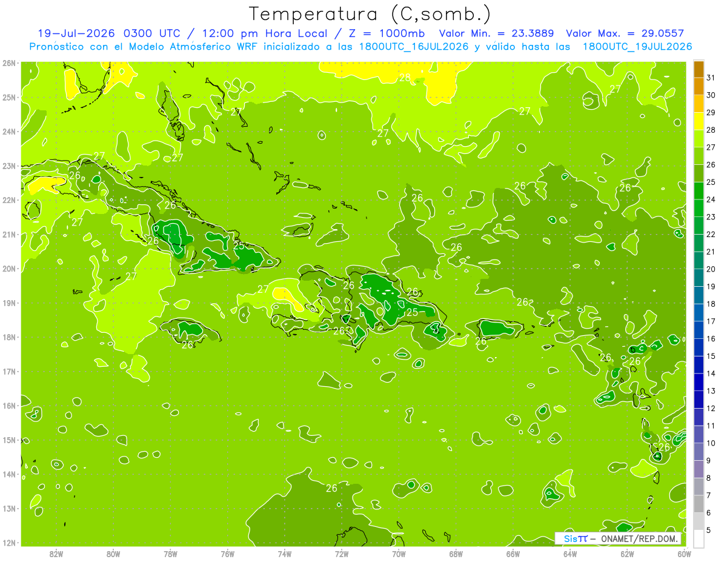Click the '78W' longitude axis label
727x562 pixels.
click(171, 554)
